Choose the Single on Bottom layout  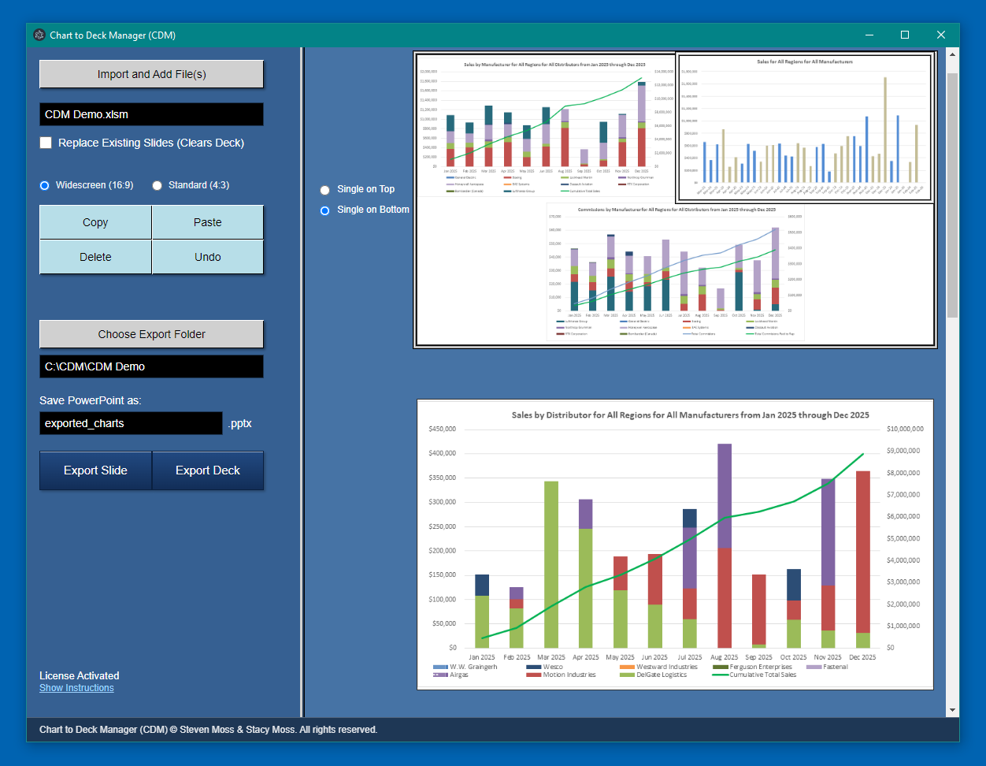pos(324,210)
